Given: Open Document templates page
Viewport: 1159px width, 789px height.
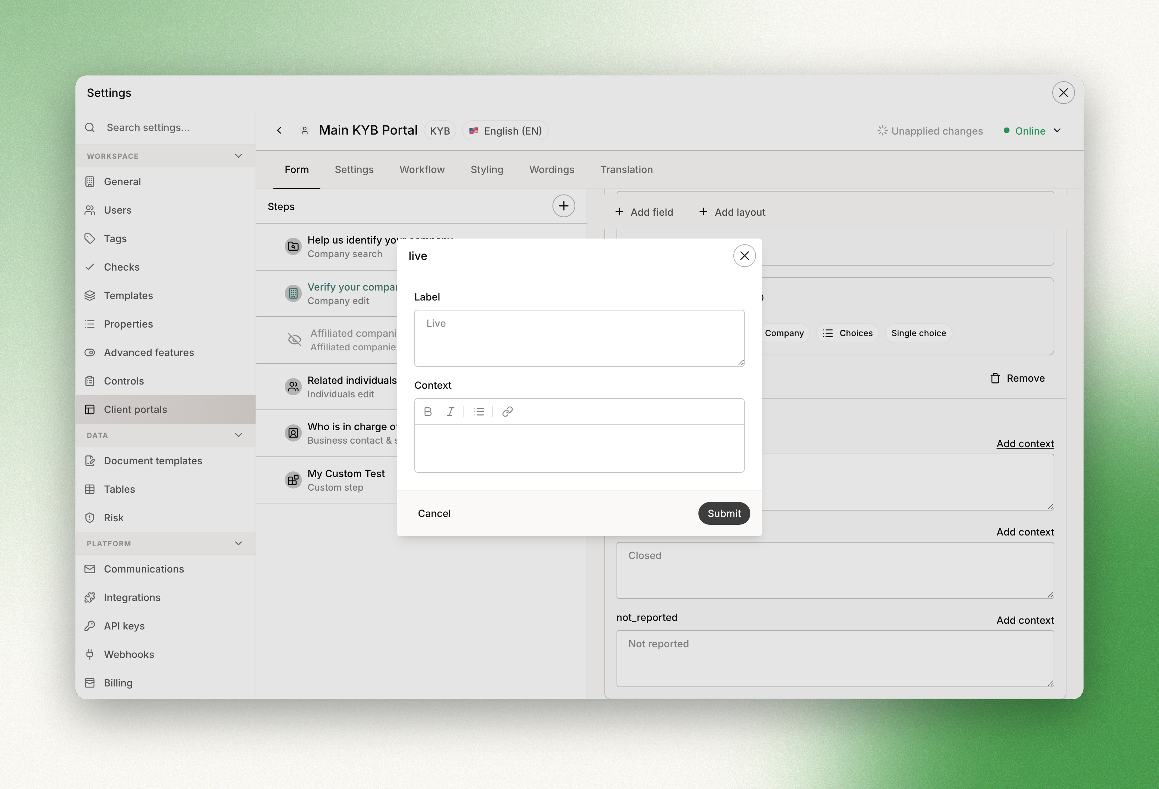Looking at the screenshot, I should 166,461.
